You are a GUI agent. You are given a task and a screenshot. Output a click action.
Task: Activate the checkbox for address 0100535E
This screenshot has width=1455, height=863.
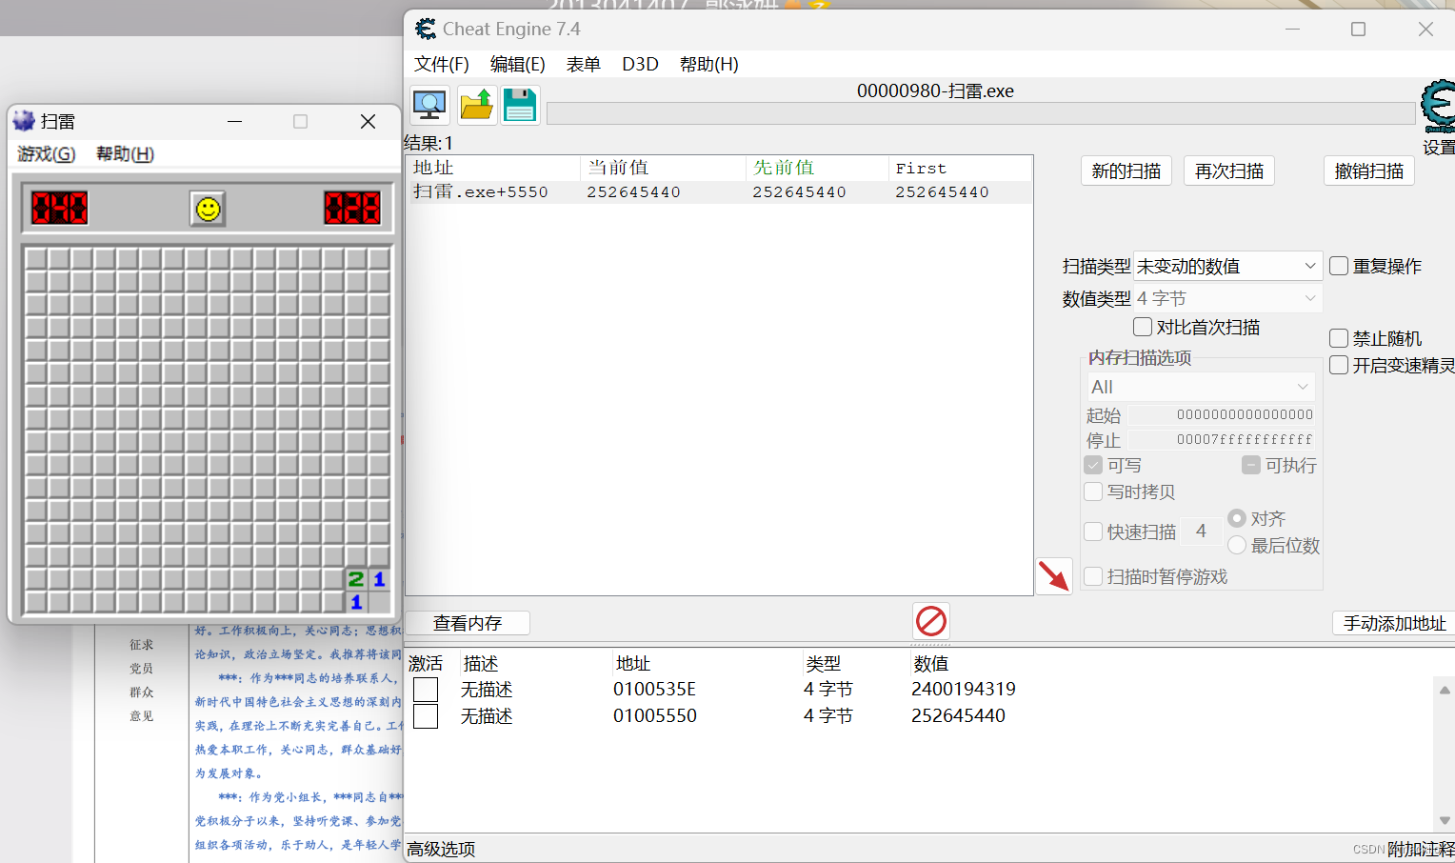(426, 689)
